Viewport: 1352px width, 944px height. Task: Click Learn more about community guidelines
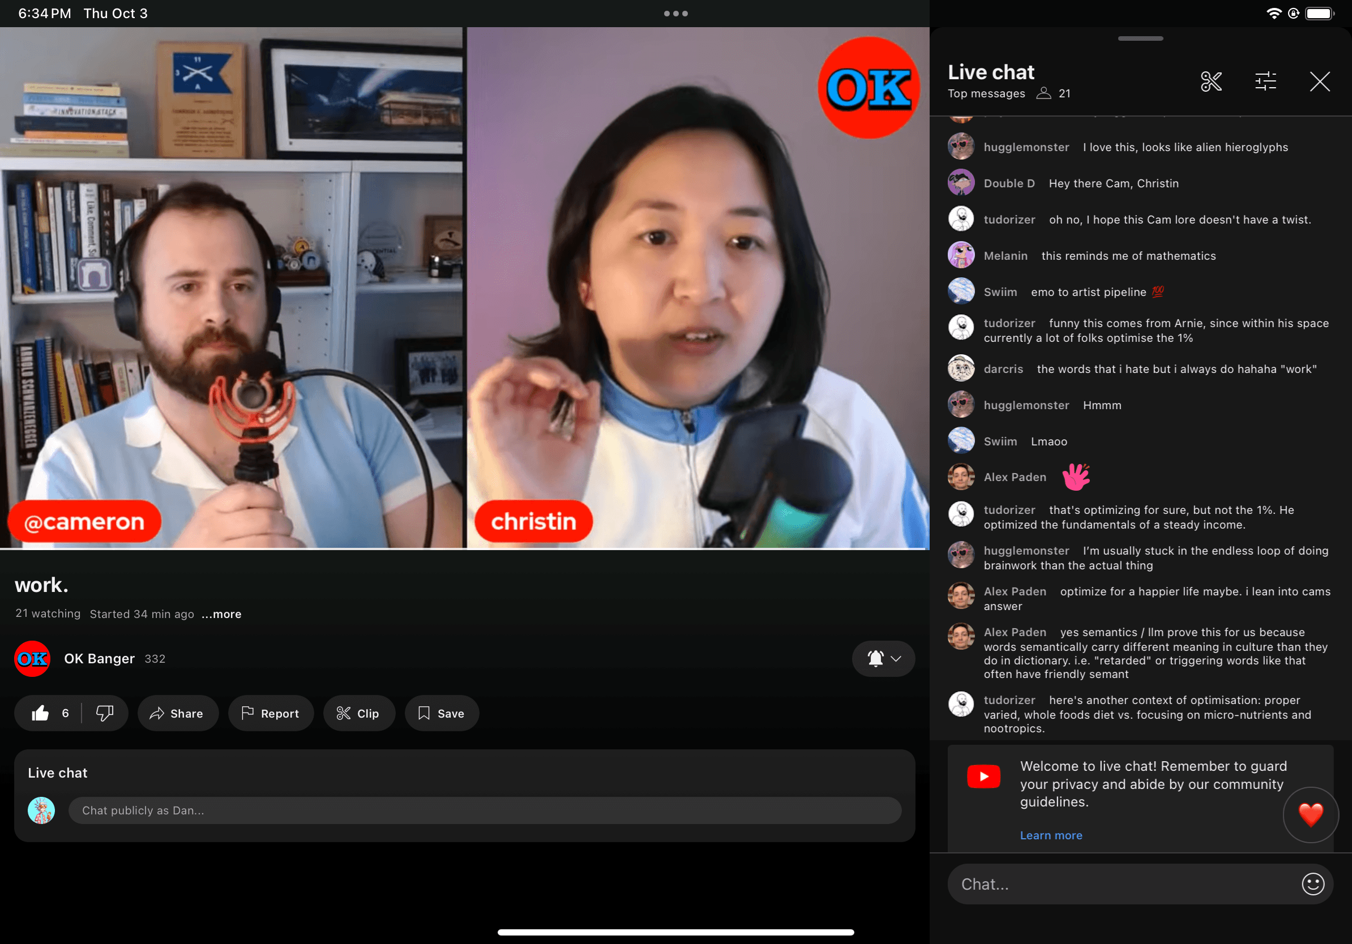pos(1050,835)
